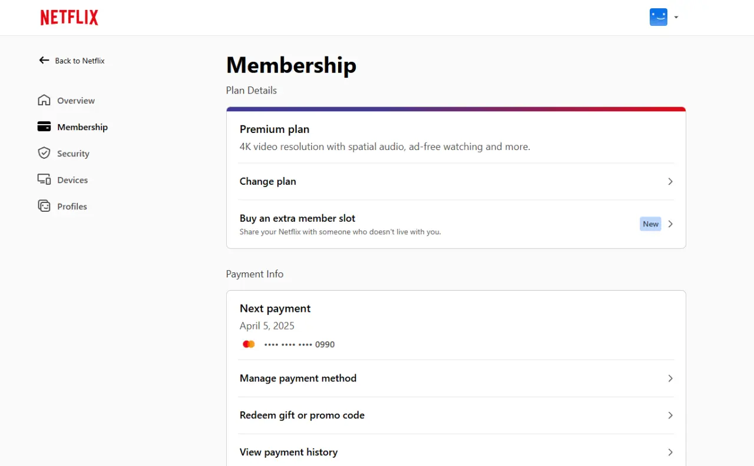Screen dimensions: 754x466
Task: Click the back arrow icon
Action: (44, 60)
